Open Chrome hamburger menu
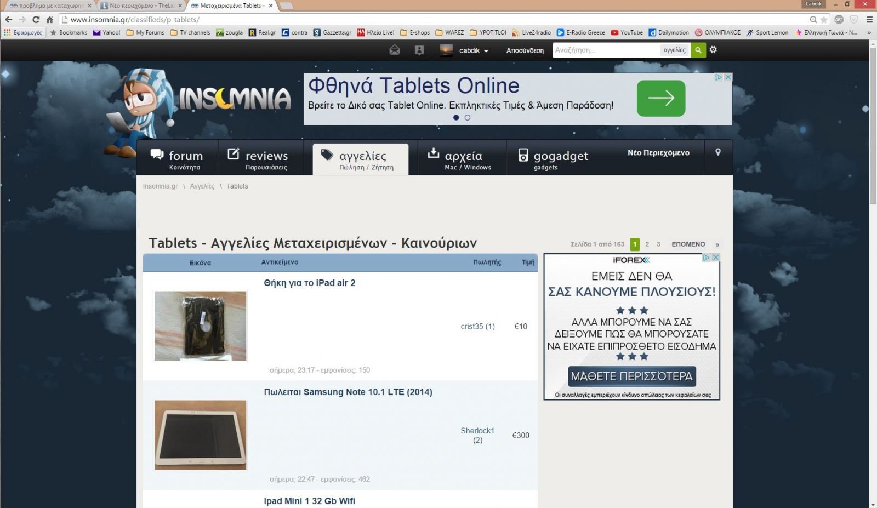877x508 pixels. (x=869, y=19)
